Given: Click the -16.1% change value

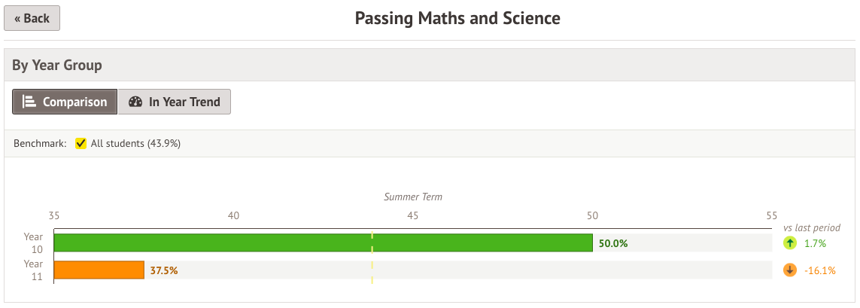Looking at the screenshot, I should pyautogui.click(x=819, y=270).
